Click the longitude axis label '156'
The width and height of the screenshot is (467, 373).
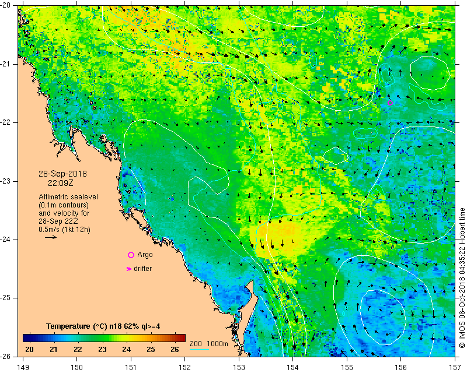coord(400,368)
